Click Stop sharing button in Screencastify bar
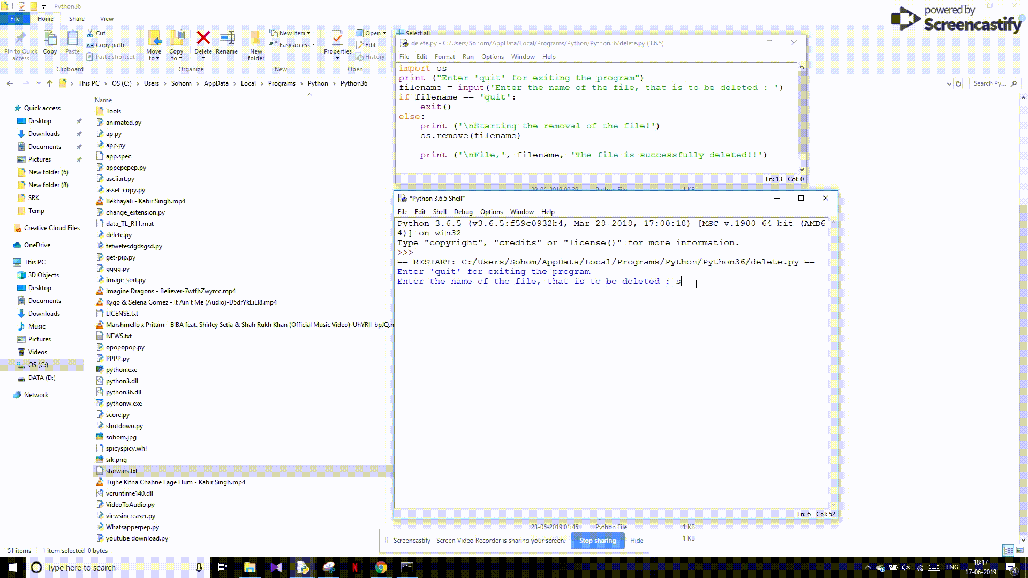1028x578 pixels. click(598, 540)
